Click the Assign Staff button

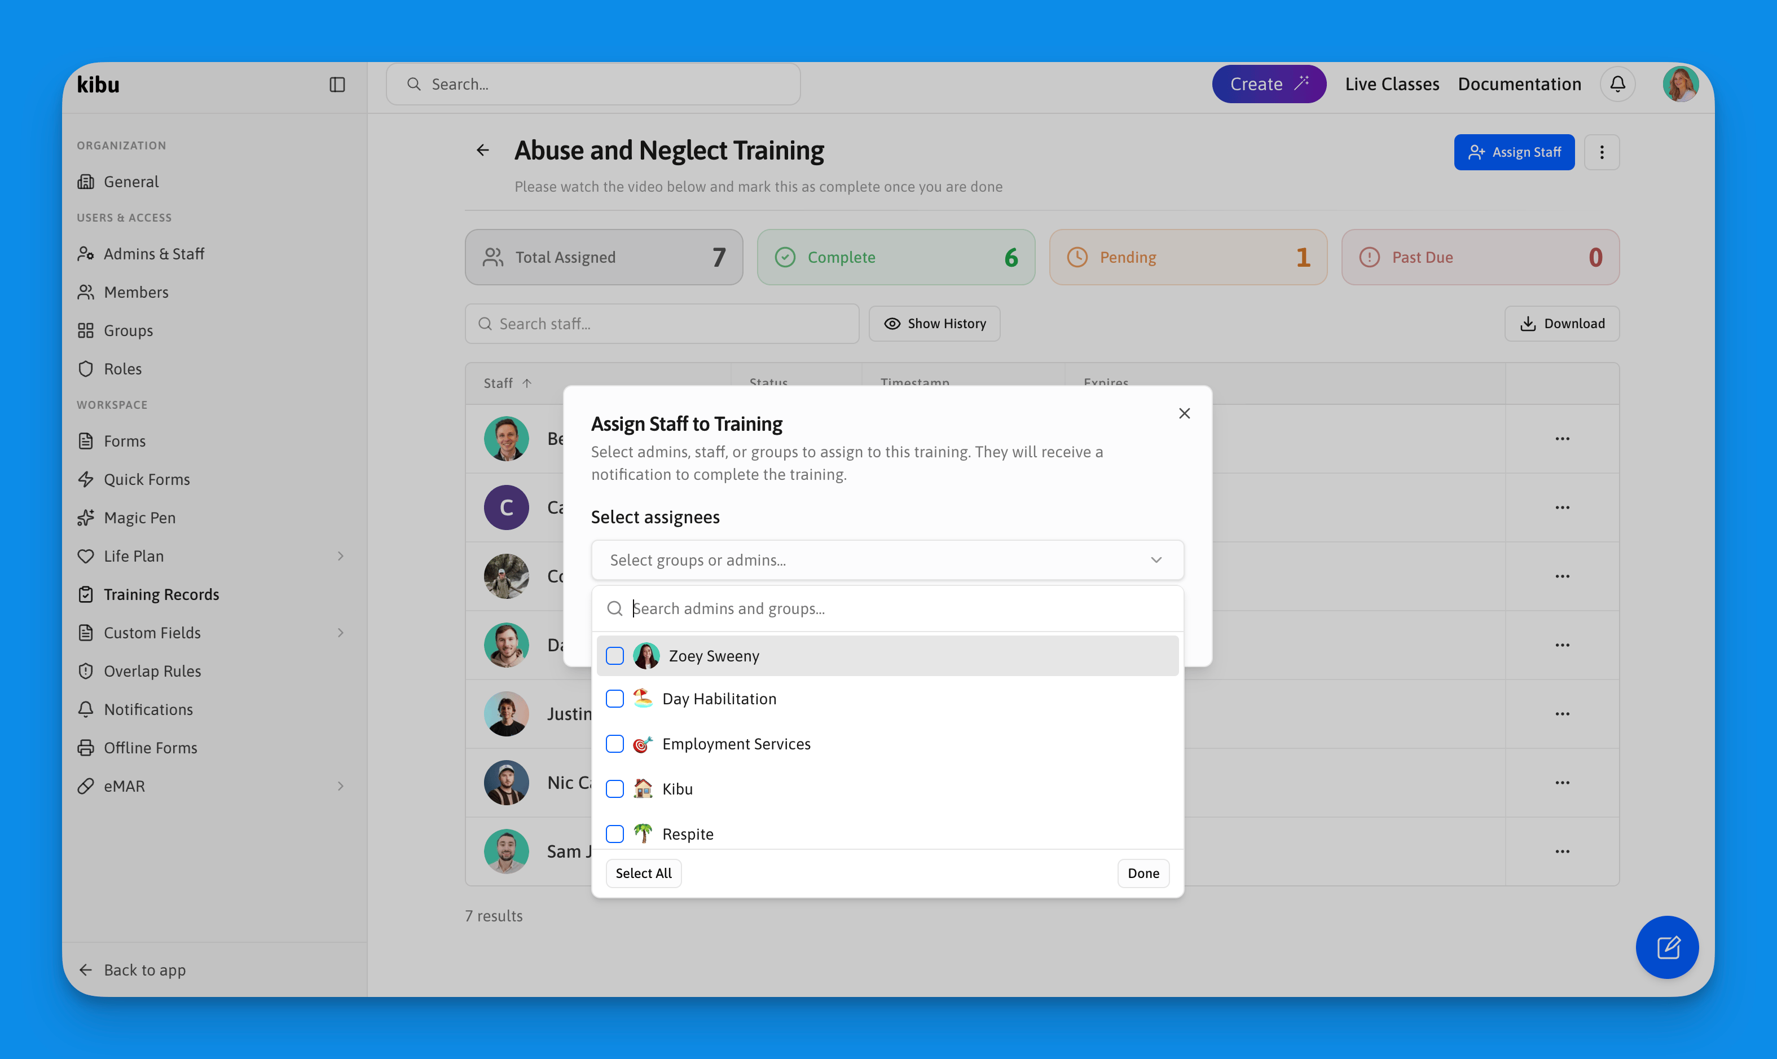(1514, 152)
